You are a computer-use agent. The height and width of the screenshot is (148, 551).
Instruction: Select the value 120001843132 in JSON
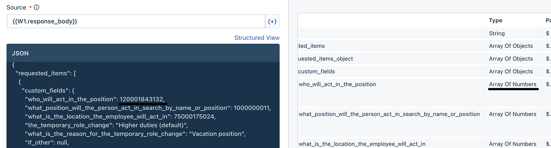point(142,99)
